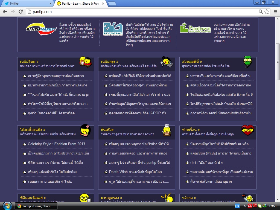The width and height of the screenshot is (280, 210).
Task: Bookmark this page with the star
Action: [x=267, y=12]
